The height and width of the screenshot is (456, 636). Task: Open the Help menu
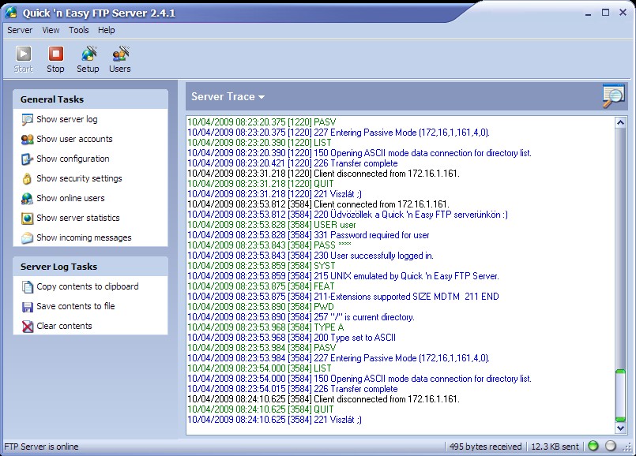(107, 30)
